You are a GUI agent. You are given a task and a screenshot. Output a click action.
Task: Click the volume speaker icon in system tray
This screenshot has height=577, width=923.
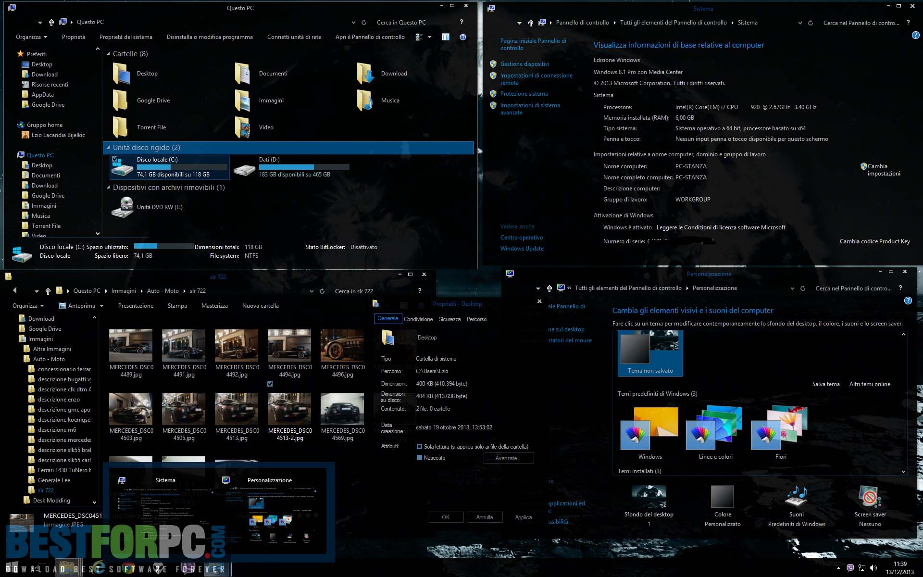tap(873, 568)
